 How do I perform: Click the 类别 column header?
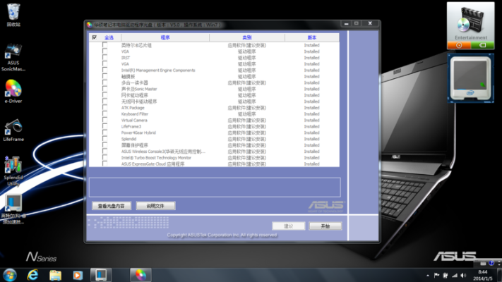tap(246, 37)
